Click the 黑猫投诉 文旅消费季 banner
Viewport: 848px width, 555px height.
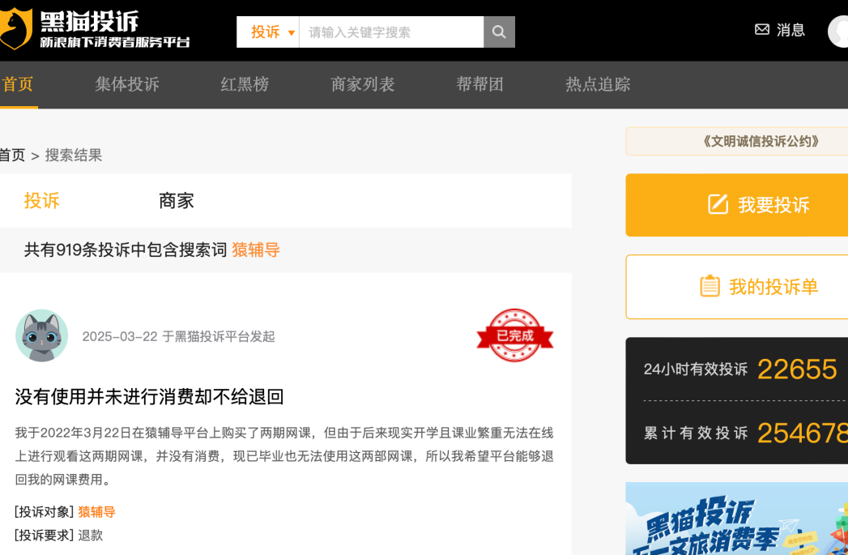click(736, 519)
